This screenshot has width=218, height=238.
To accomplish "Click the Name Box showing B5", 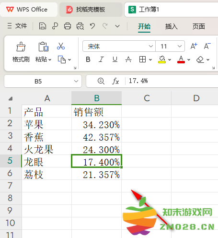I will 38,81.
